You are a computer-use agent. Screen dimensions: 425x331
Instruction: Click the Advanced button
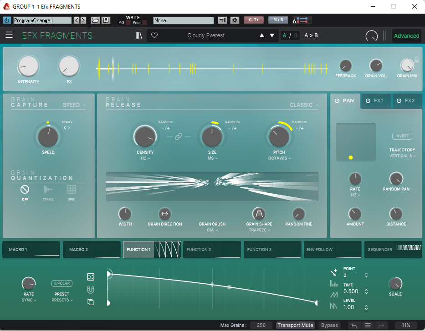click(x=407, y=36)
